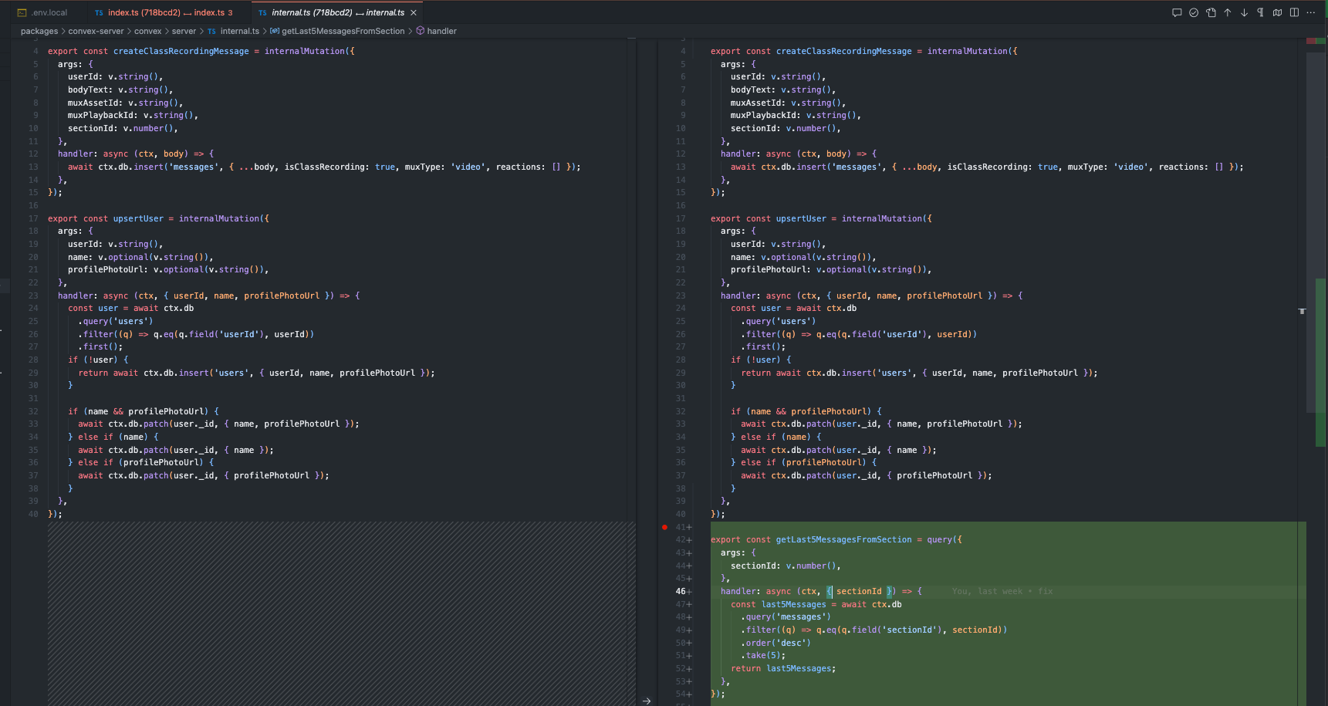
Task: Click the arrow icon below the diff gutter
Action: click(x=647, y=701)
